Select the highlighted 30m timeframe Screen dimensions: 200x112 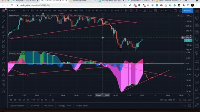tap(81, 11)
